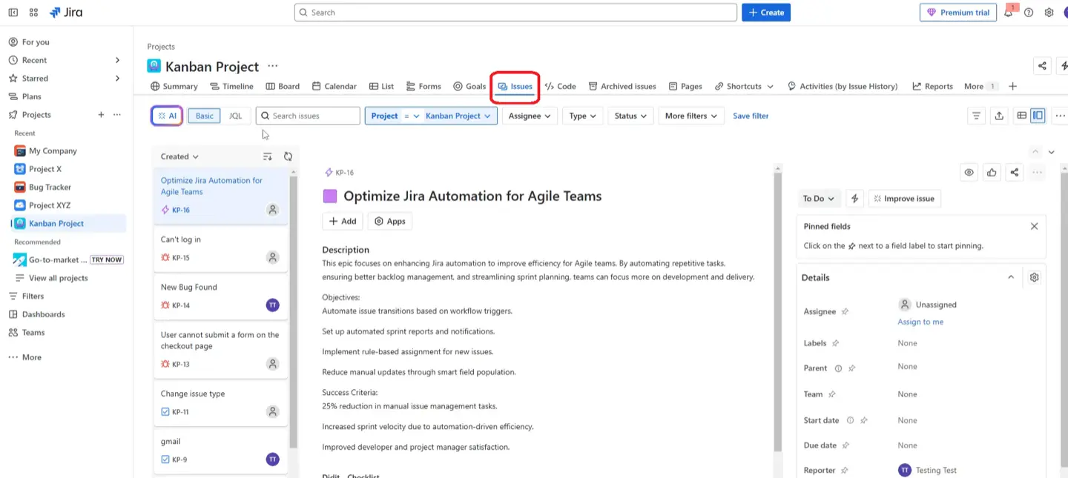The height and width of the screenshot is (478, 1068).
Task: Select the detail view layout icon
Action: [x=1038, y=115]
